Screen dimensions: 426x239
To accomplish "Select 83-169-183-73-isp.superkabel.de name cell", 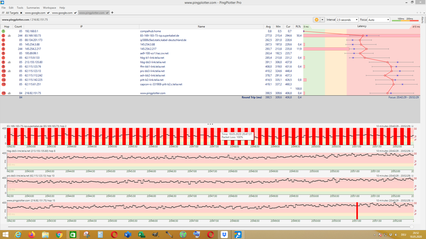I will click(x=159, y=35).
